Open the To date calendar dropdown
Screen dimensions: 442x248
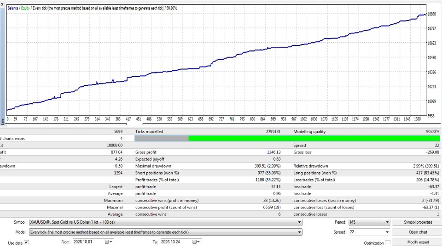pos(196,242)
